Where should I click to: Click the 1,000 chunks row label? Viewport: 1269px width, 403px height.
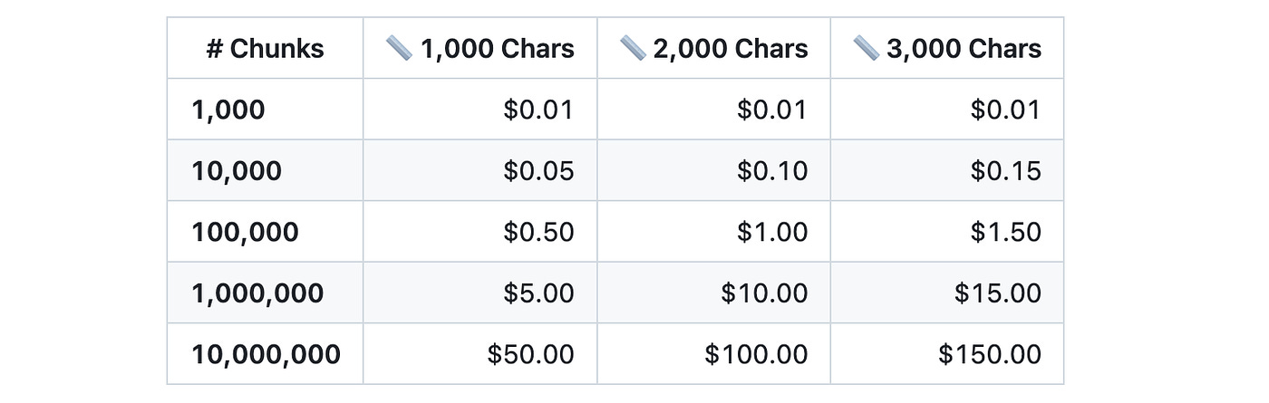point(228,110)
